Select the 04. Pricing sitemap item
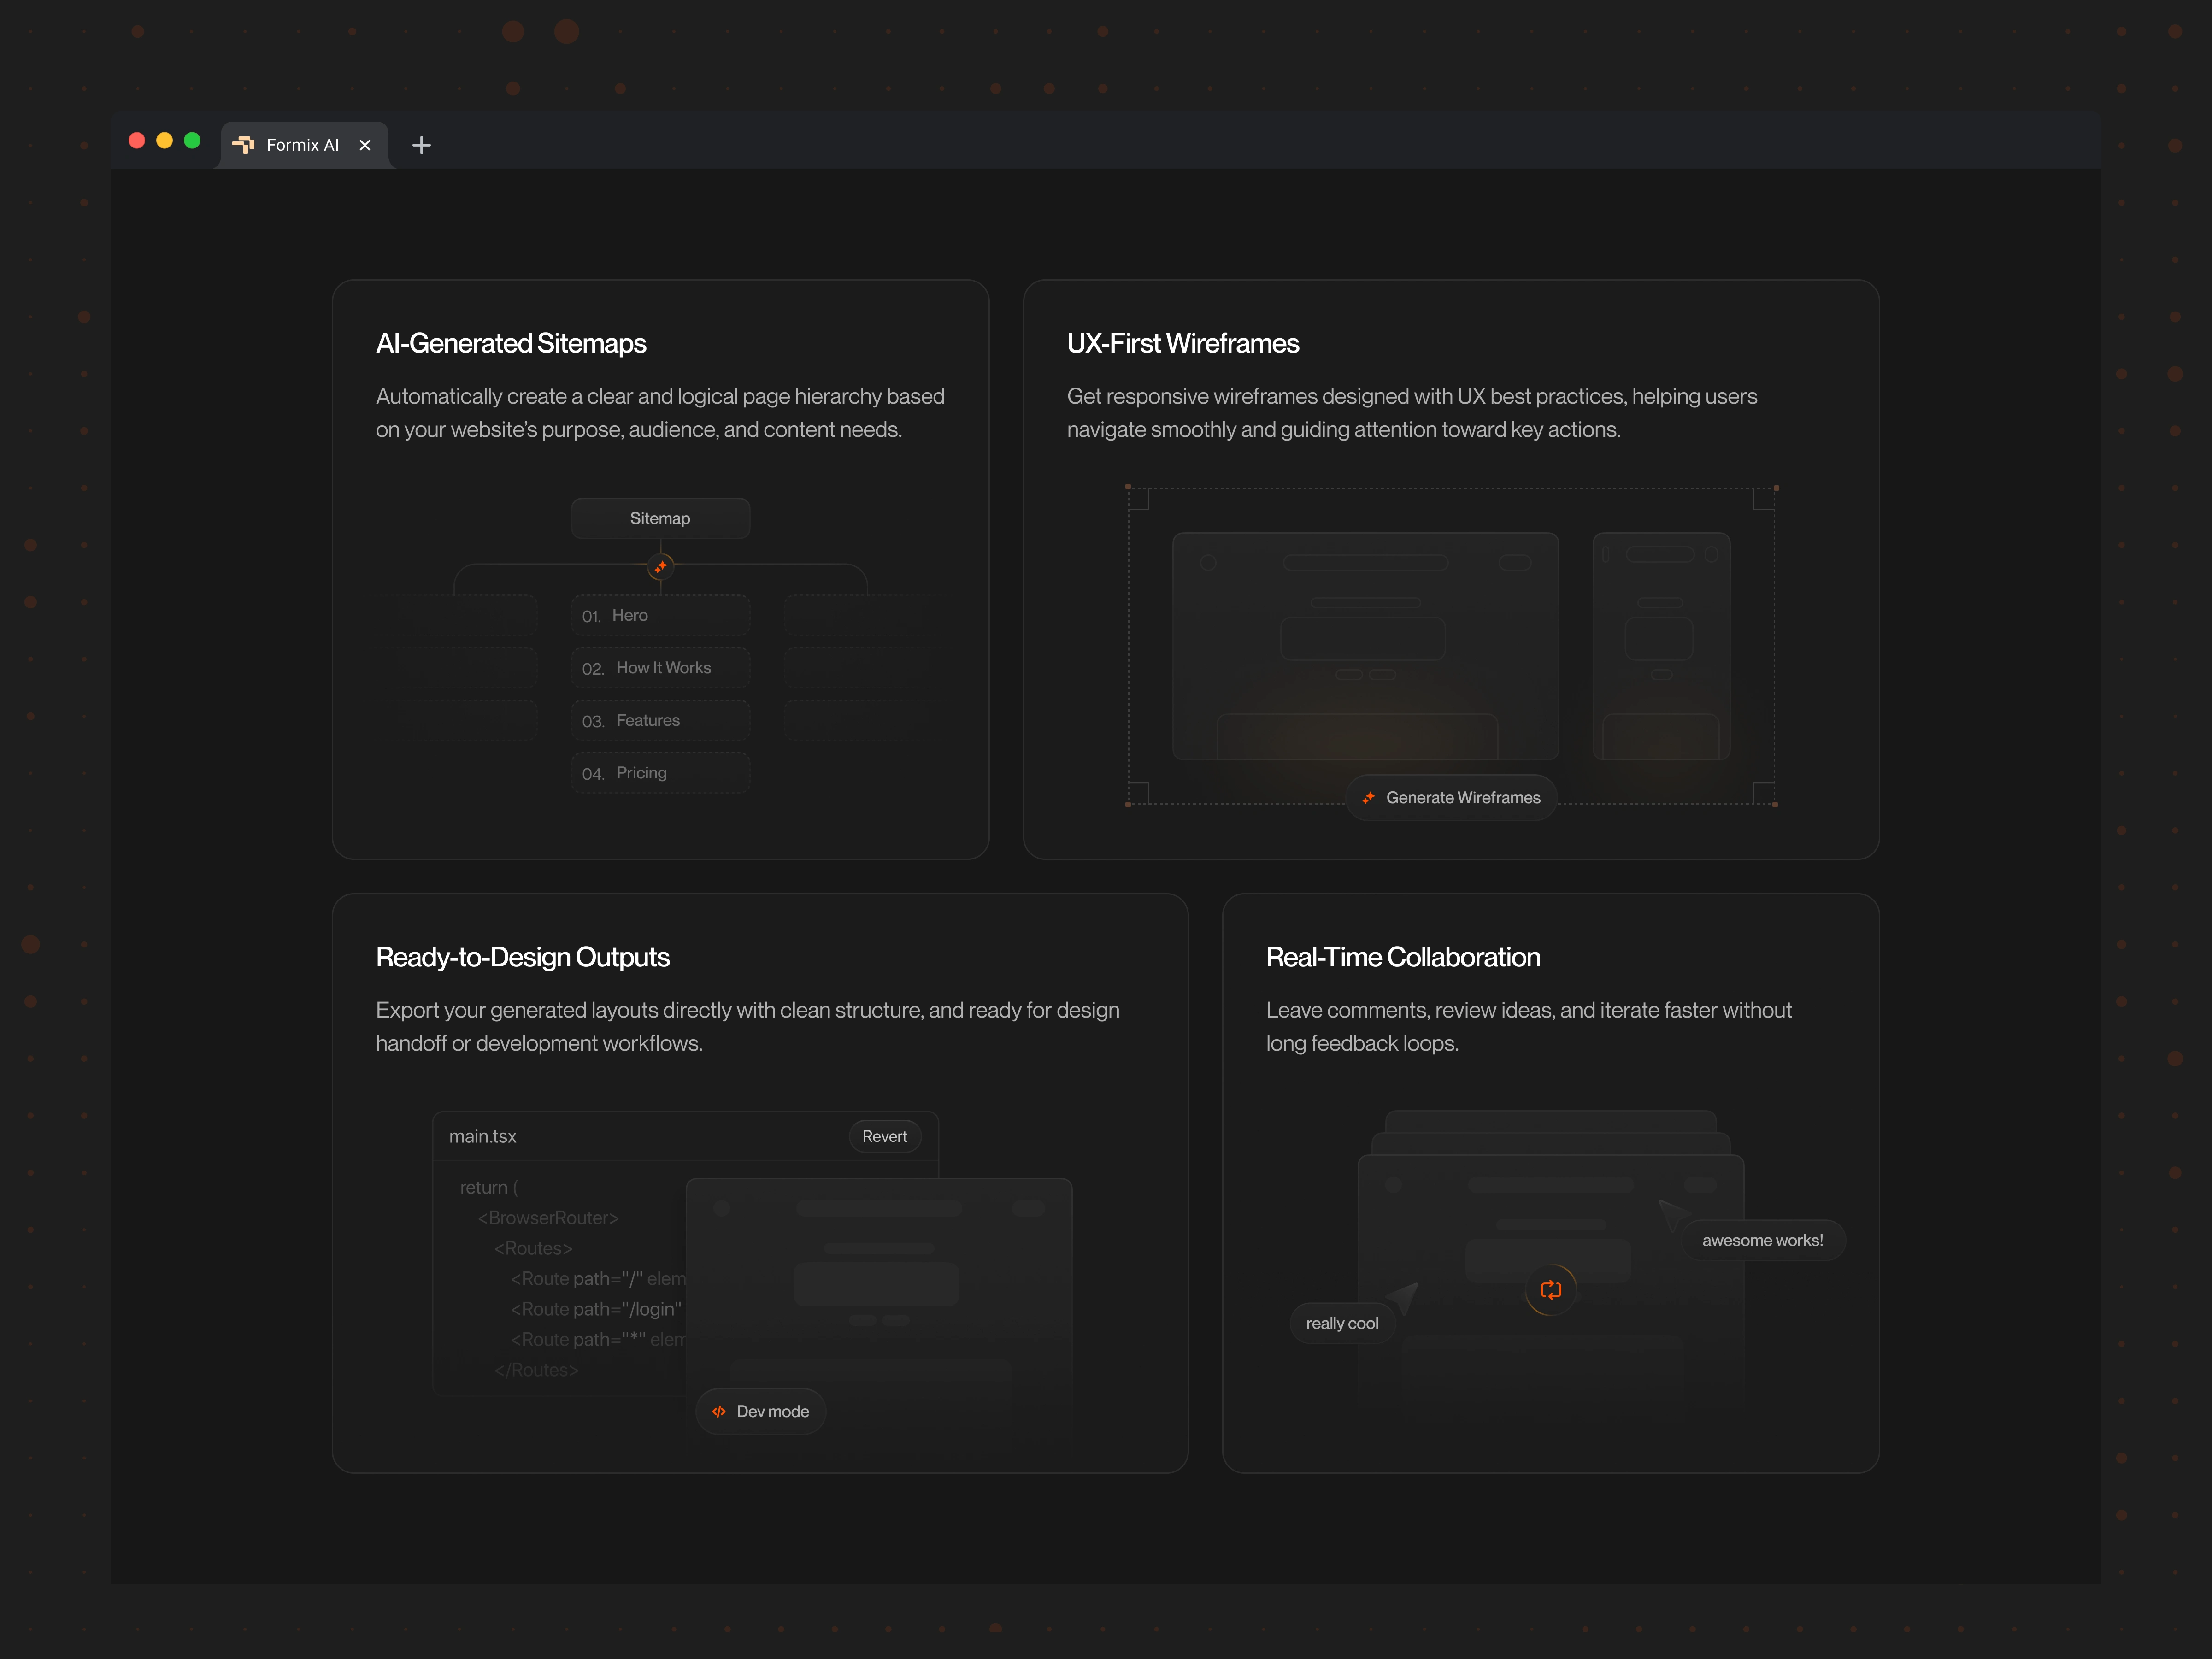Image resolution: width=2212 pixels, height=1659 pixels. coord(660,773)
